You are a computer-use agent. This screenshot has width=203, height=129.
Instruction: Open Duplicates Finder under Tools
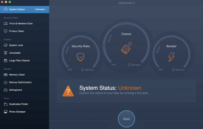[19, 104]
